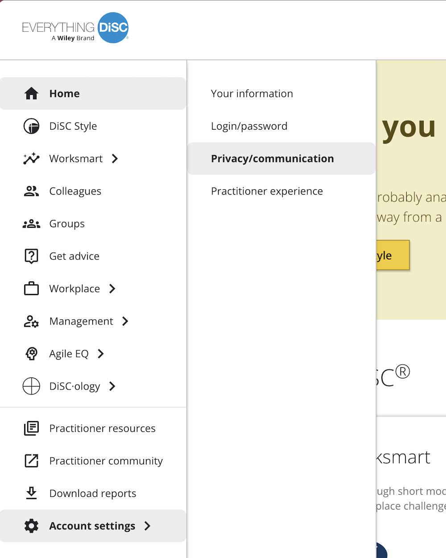Viewport: 446px width, 558px height.
Task: Expand the Management submenu chevron
Action: (x=125, y=321)
